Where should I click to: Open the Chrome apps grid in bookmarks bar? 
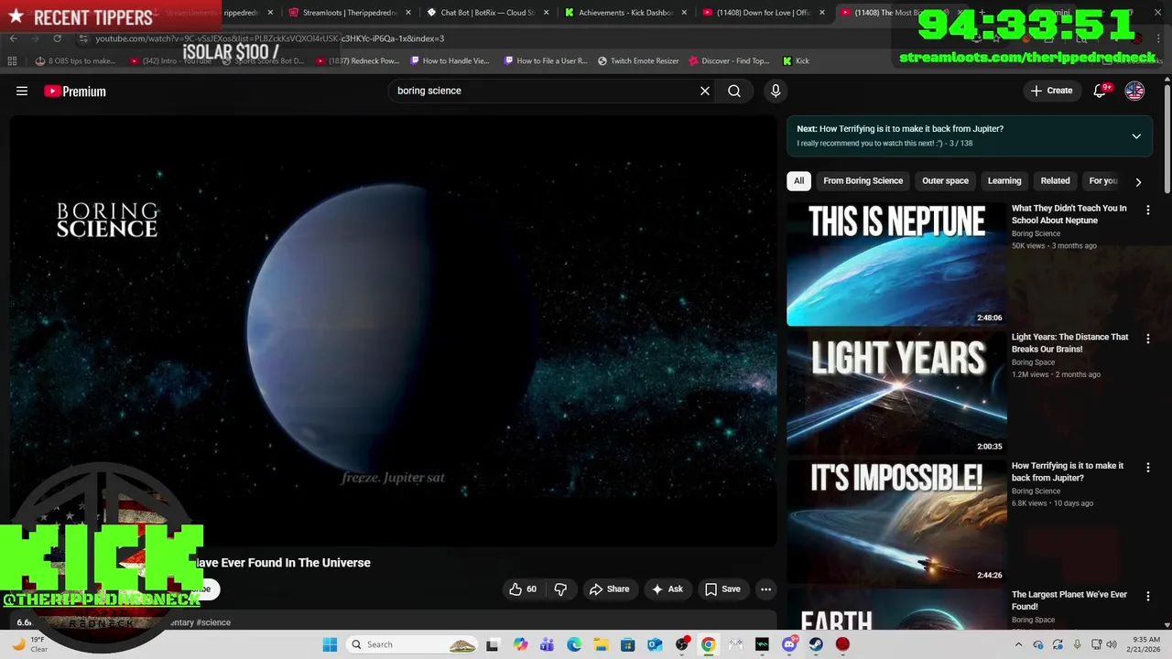coord(12,61)
